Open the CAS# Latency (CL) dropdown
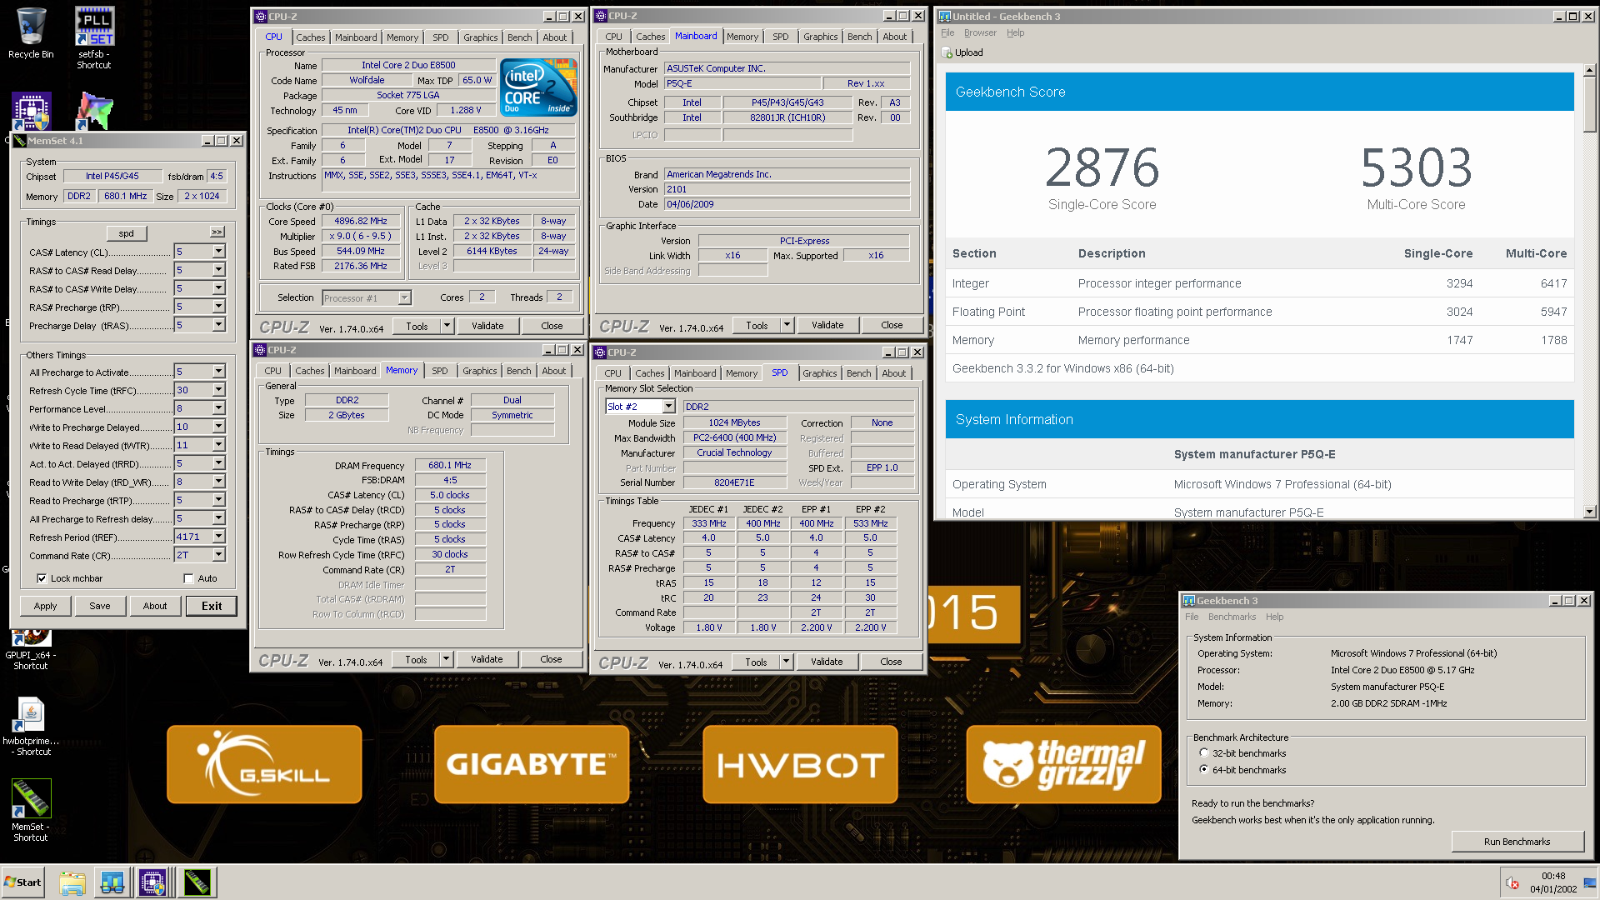The height and width of the screenshot is (900, 1600). [x=218, y=252]
